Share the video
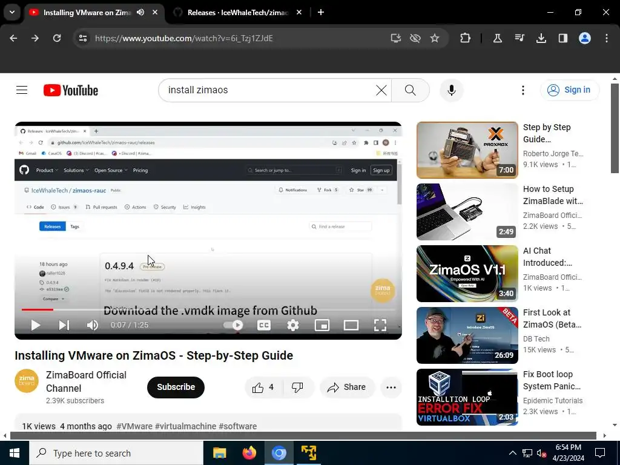The height and width of the screenshot is (465, 620). click(x=346, y=387)
